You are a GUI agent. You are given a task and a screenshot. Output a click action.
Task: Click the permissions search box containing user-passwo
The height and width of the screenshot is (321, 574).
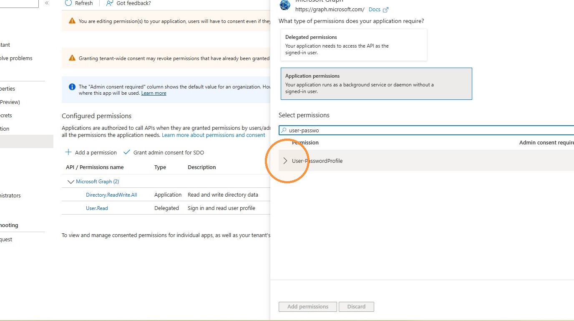426,130
